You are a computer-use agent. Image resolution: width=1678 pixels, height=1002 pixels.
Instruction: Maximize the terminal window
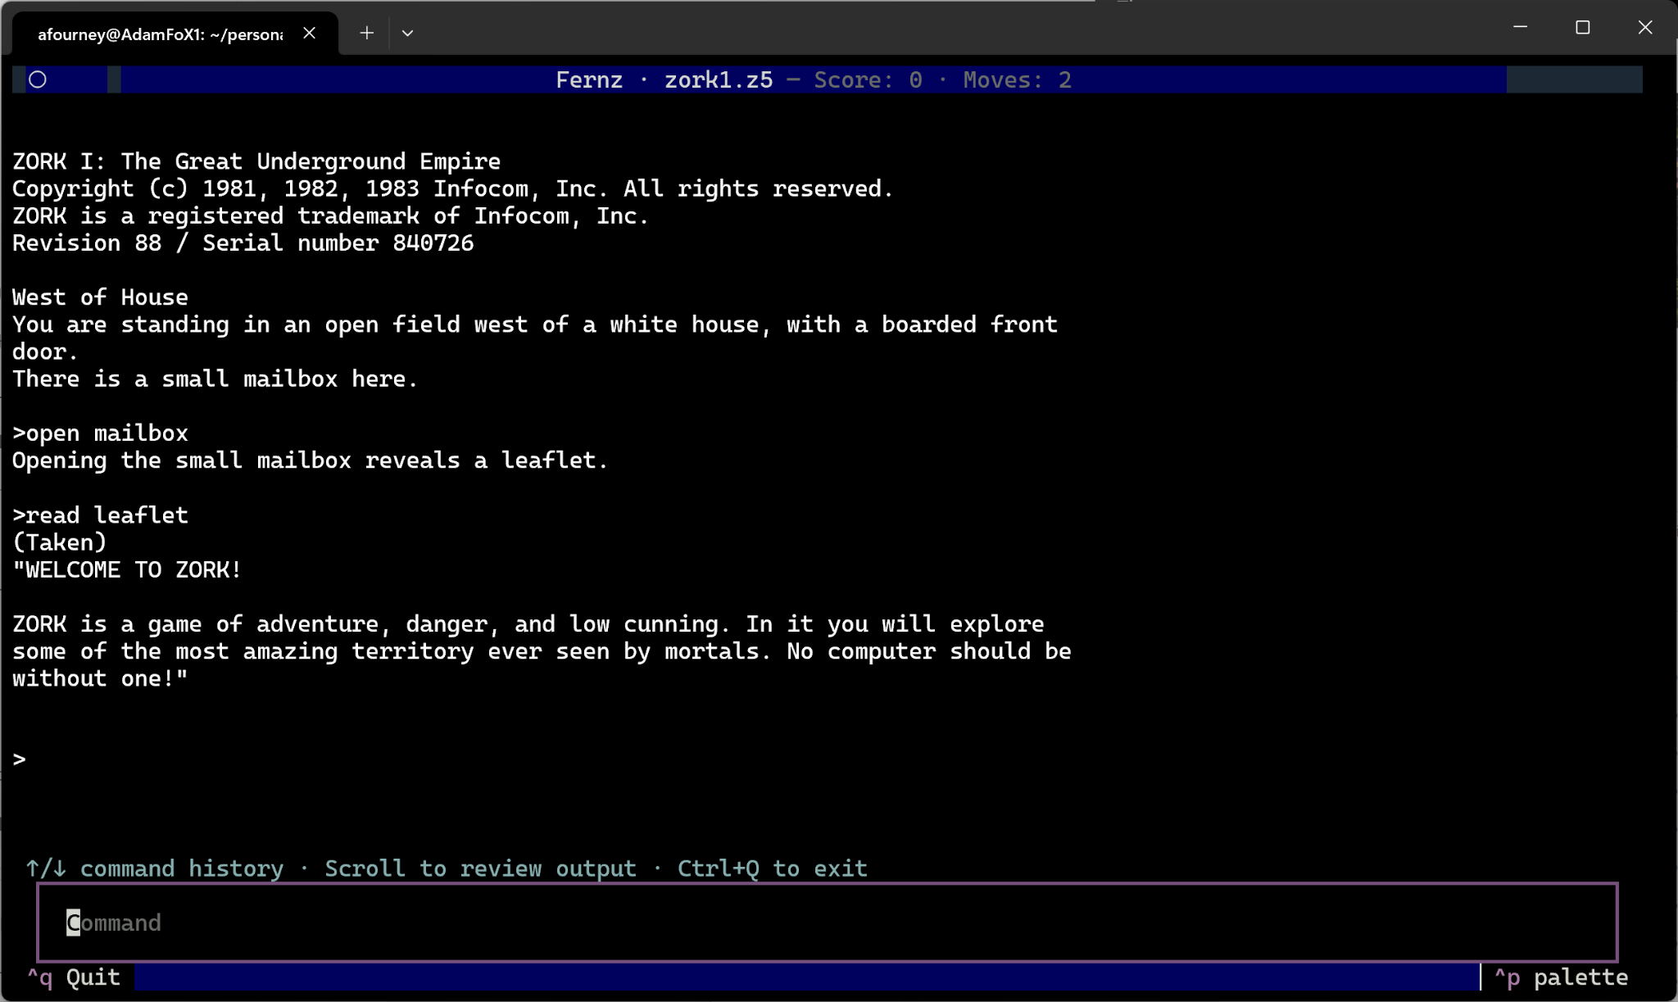pos(1582,27)
